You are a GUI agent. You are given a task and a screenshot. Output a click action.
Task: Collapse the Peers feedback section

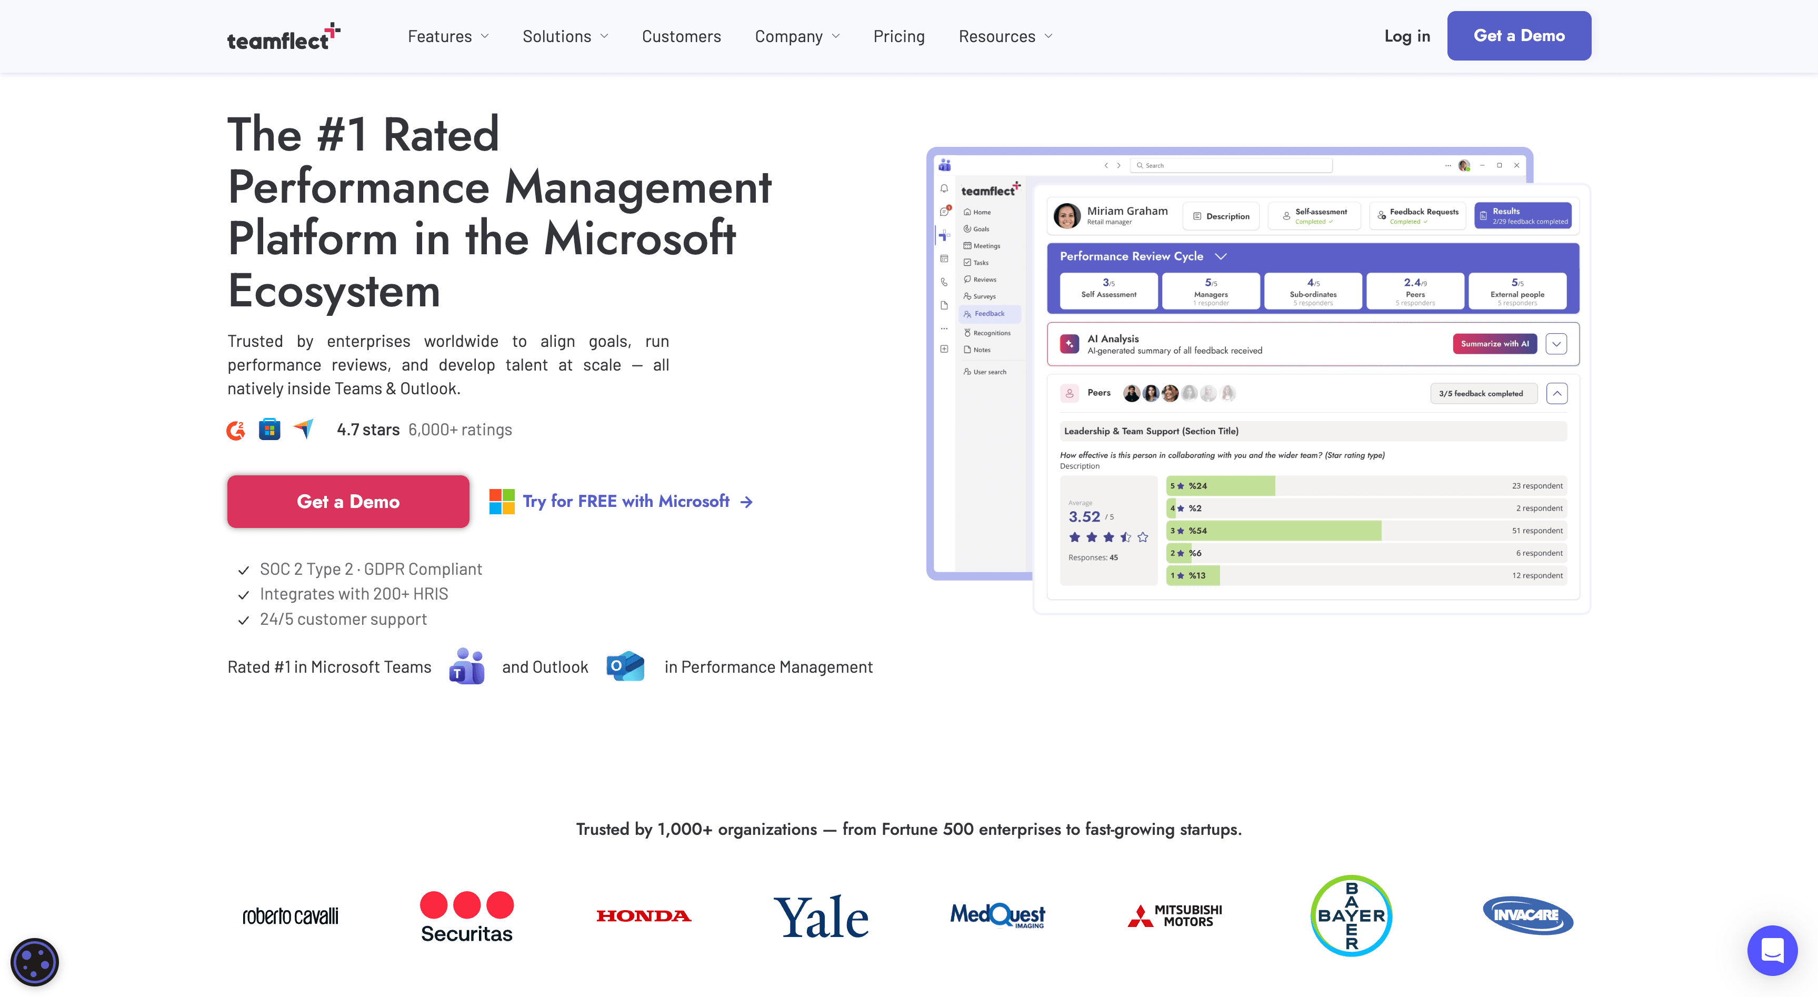pyautogui.click(x=1557, y=393)
